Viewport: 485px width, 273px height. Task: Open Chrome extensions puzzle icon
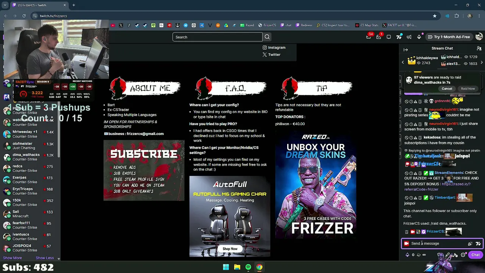tap(457, 16)
